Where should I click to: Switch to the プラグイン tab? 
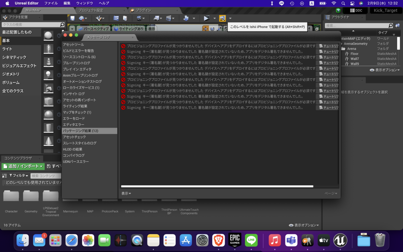[x=143, y=10]
